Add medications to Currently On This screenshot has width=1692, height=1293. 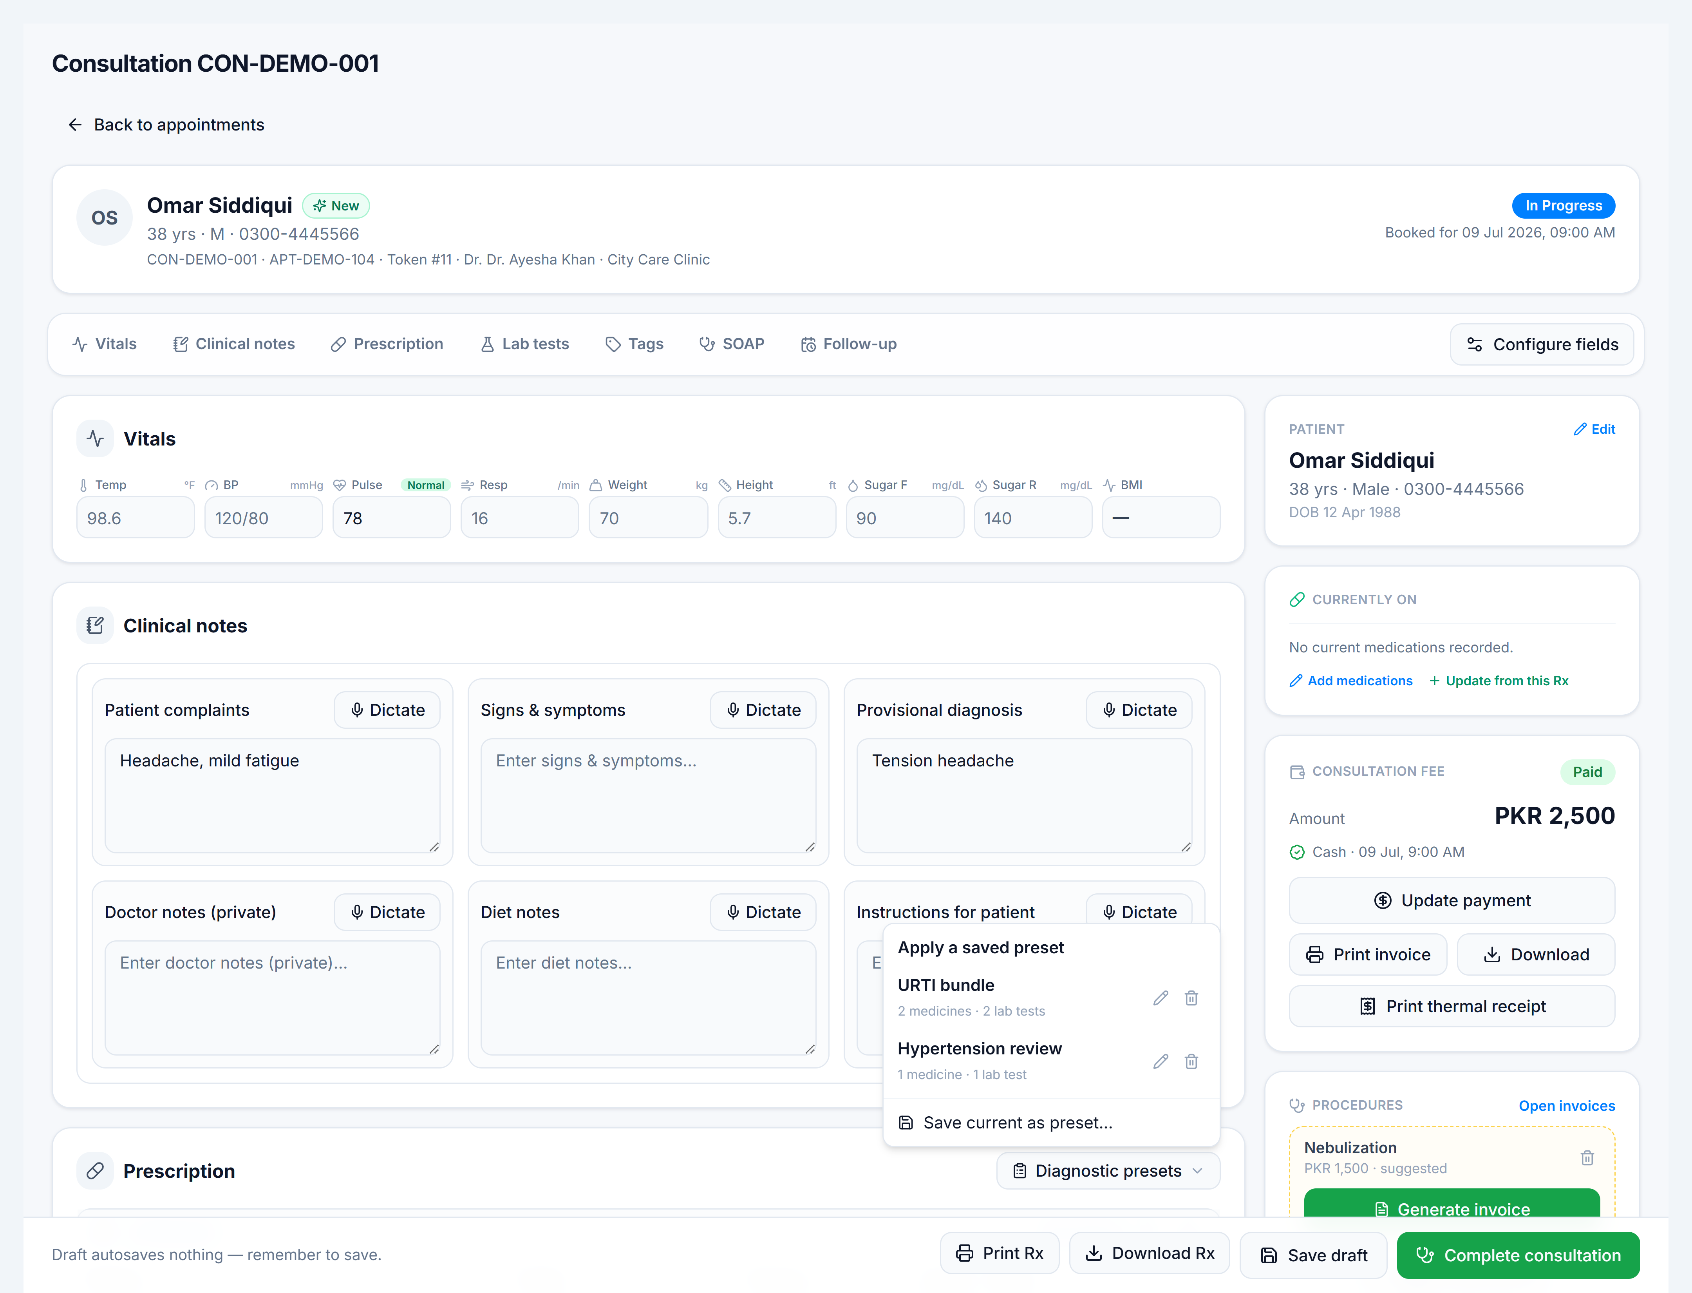[x=1351, y=680]
